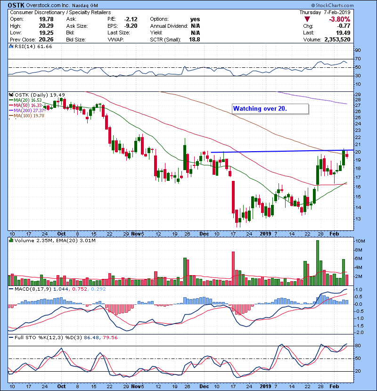Click the tall red volume bar at Dec 17
The width and height of the screenshot is (377, 391).
(x=233, y=269)
